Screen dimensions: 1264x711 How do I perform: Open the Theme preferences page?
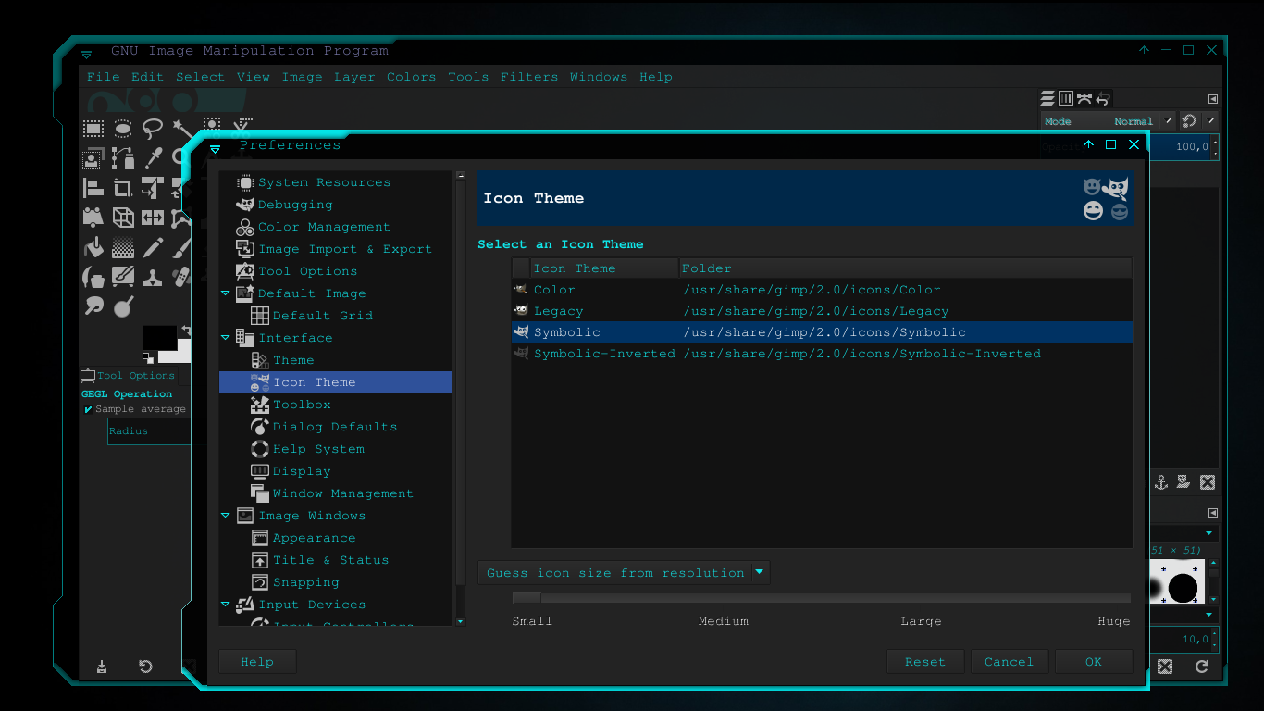293,360
